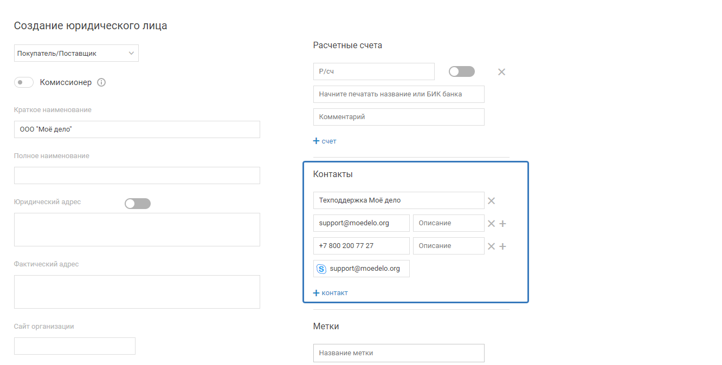Image resolution: width=722 pixels, height=365 pixels.
Task: Click the Комиссионер info icon
Action: click(101, 83)
